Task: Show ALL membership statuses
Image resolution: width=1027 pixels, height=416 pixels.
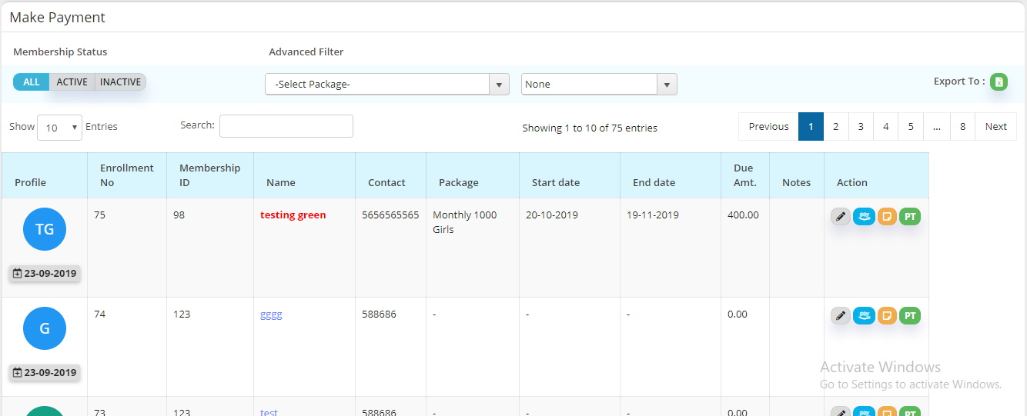Action: [31, 82]
